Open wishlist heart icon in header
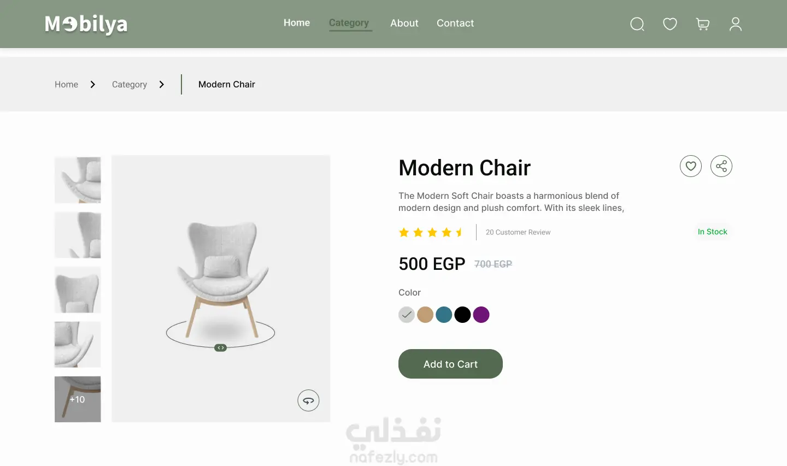The width and height of the screenshot is (787, 466). click(x=670, y=24)
